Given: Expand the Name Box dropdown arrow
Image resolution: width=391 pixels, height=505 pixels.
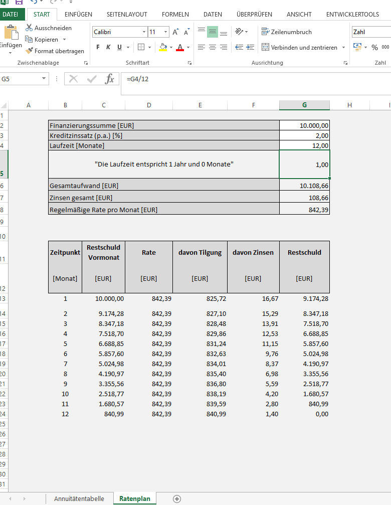Looking at the screenshot, I should click(44, 79).
